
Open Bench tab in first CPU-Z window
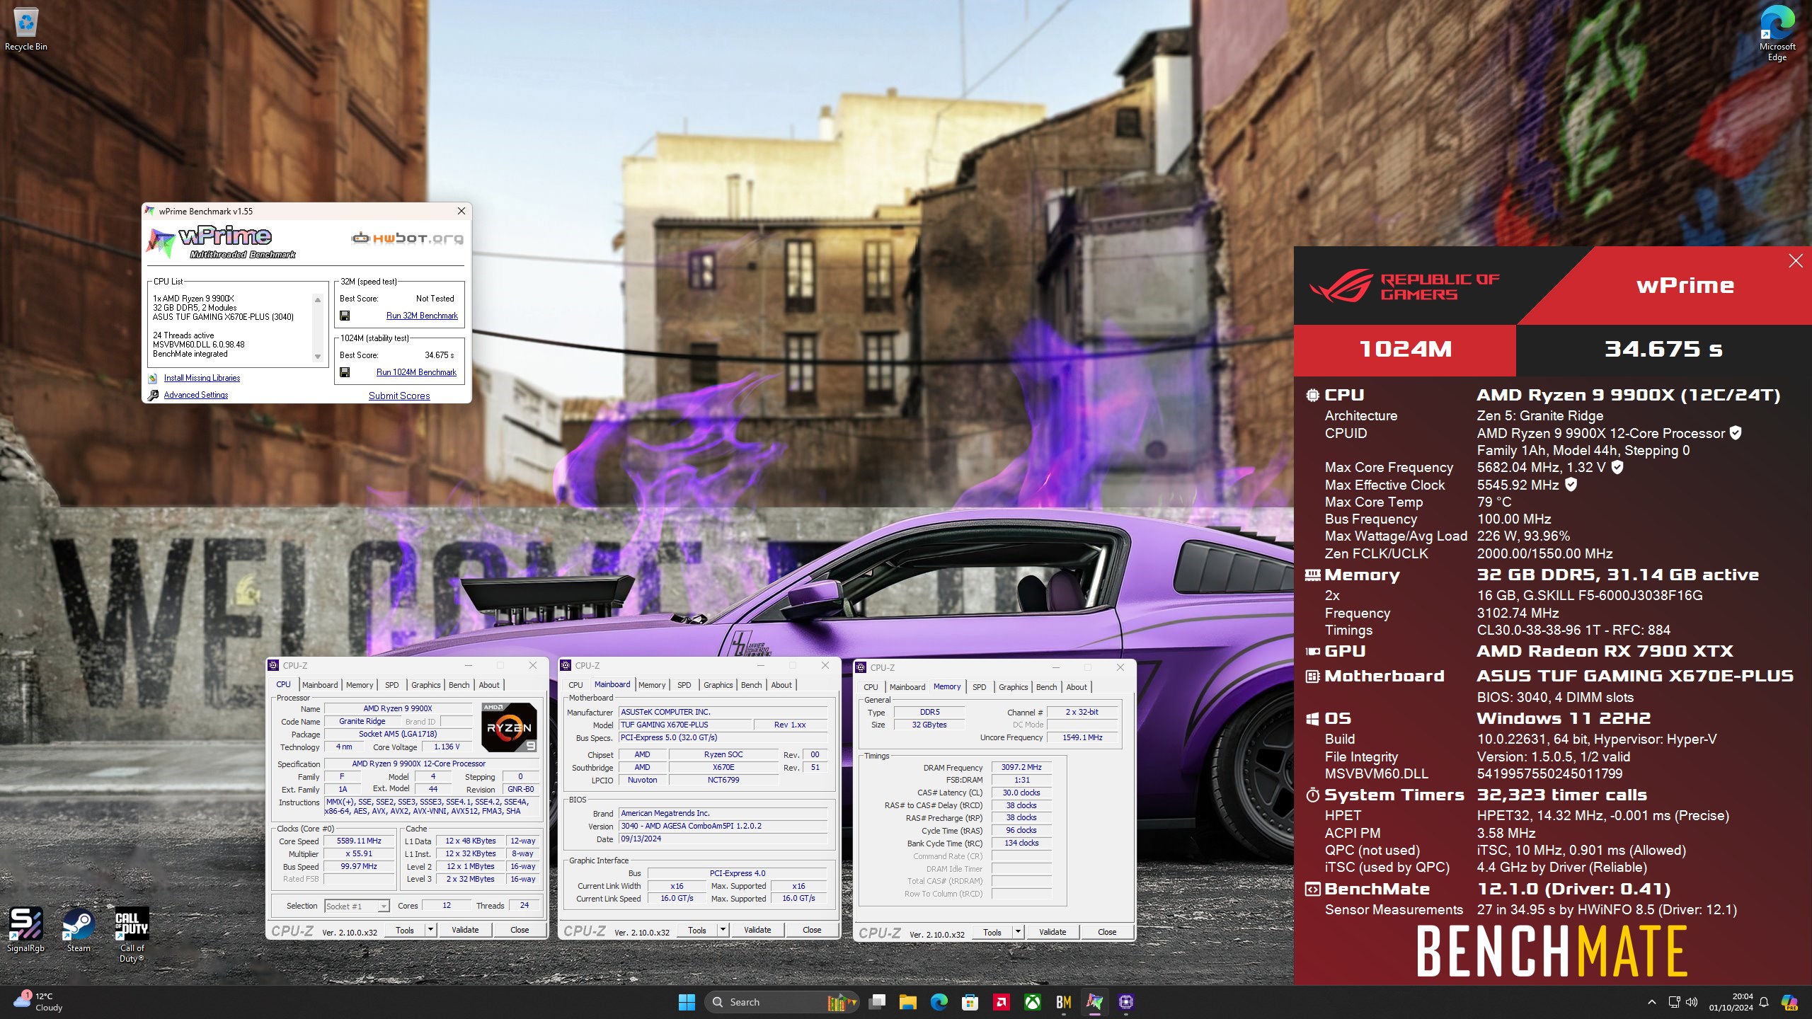pos(459,685)
